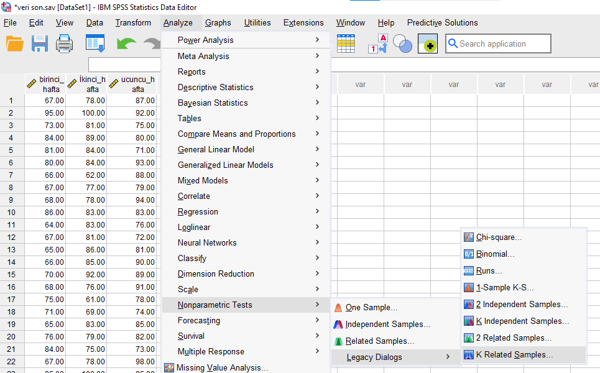Image resolution: width=600 pixels, height=373 pixels.
Task: Click the Open data document folder icon
Action: point(14,44)
